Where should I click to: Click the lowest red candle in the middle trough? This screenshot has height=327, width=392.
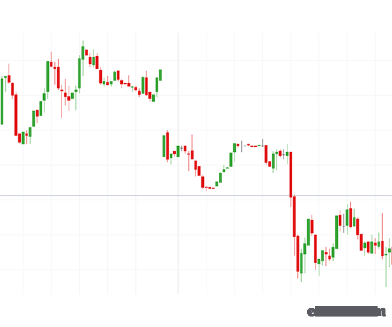click(x=203, y=182)
